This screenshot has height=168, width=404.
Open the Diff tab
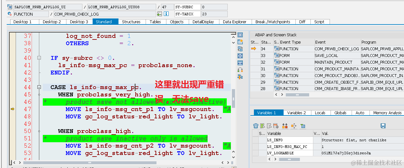(302, 22)
